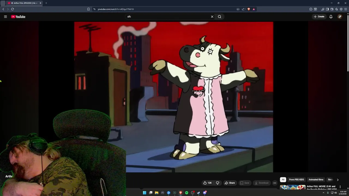Screen dimensions: 349x196
Task: Click the Create button
Action: (x=319, y=17)
